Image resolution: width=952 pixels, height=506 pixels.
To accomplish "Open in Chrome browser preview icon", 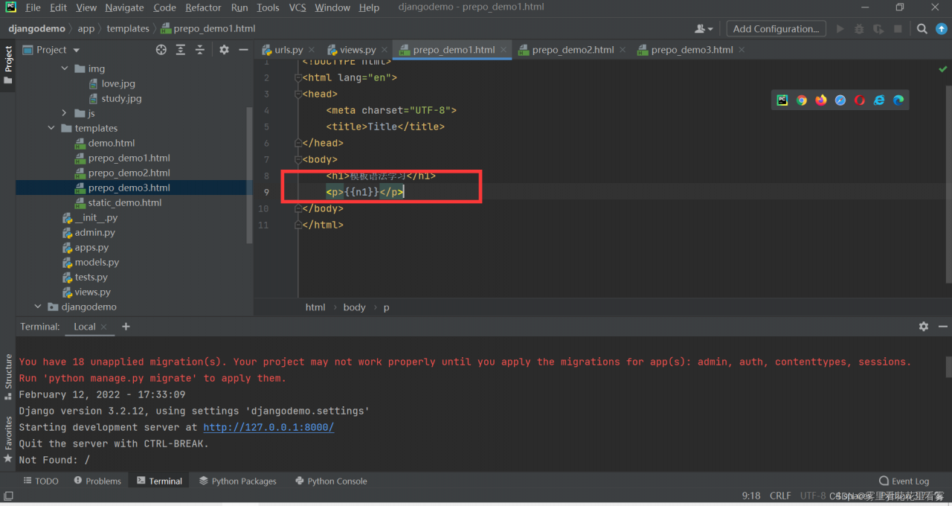I will coord(802,100).
